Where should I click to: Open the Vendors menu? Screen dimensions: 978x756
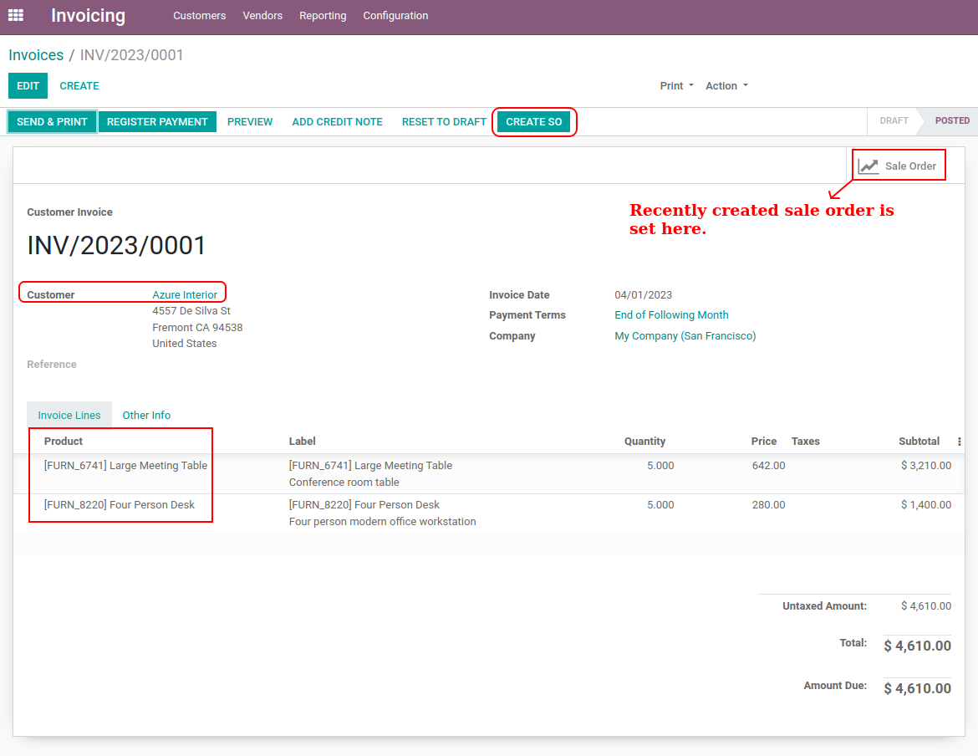tap(262, 16)
